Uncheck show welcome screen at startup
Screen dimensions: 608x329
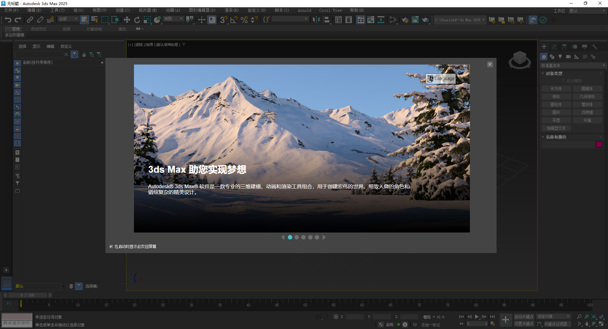pyautogui.click(x=111, y=247)
